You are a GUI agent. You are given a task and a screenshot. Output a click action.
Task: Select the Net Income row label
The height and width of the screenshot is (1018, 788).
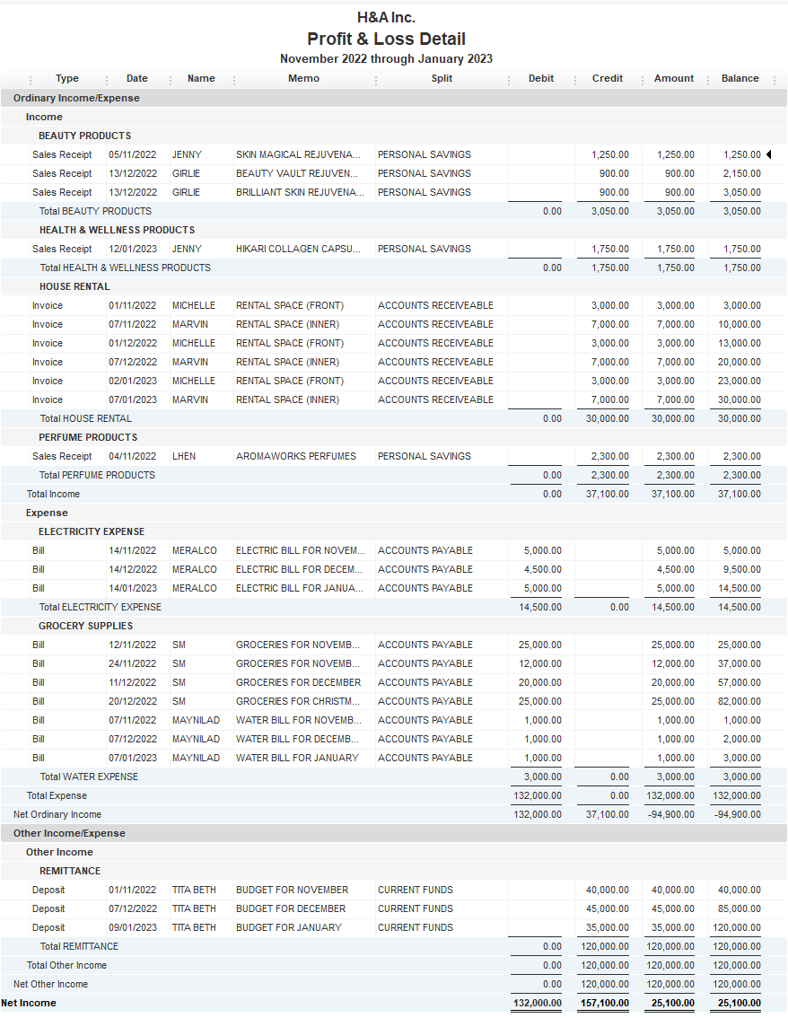click(29, 1003)
